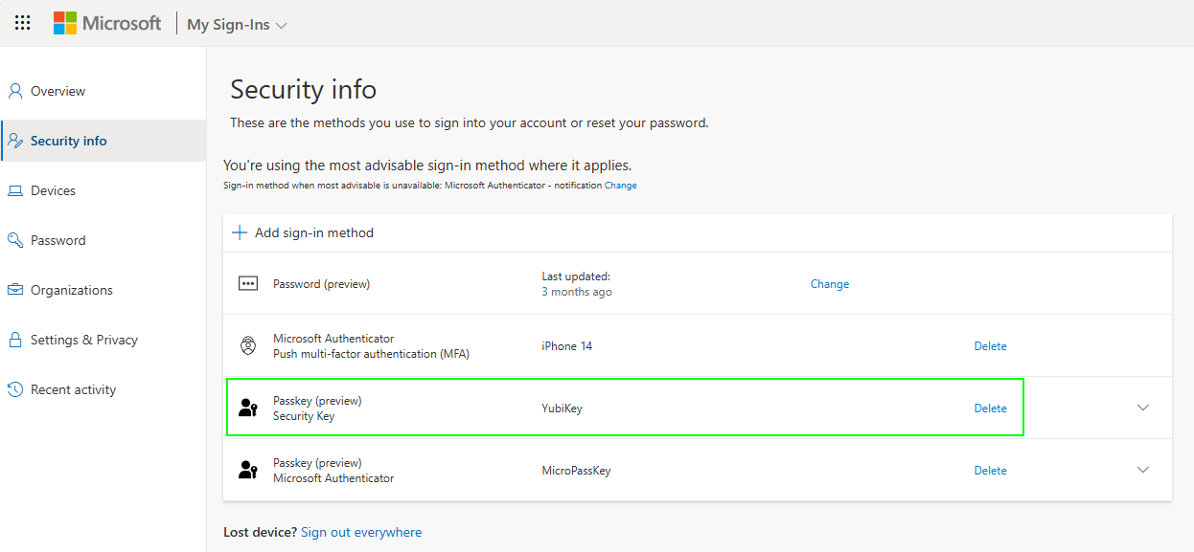The height and width of the screenshot is (552, 1194).
Task: Open the My Sign-Ins dropdown
Action: click(x=237, y=25)
